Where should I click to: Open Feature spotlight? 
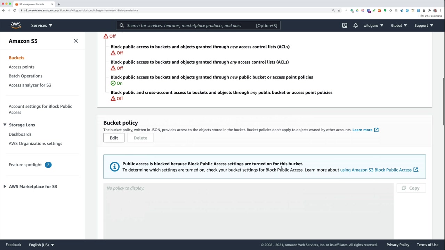[x=25, y=165]
